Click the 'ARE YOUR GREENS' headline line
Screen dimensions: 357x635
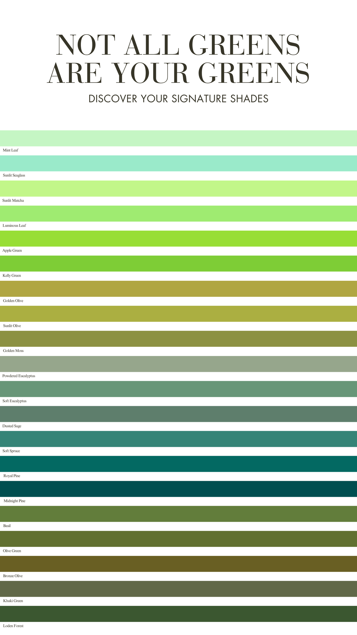[178, 73]
